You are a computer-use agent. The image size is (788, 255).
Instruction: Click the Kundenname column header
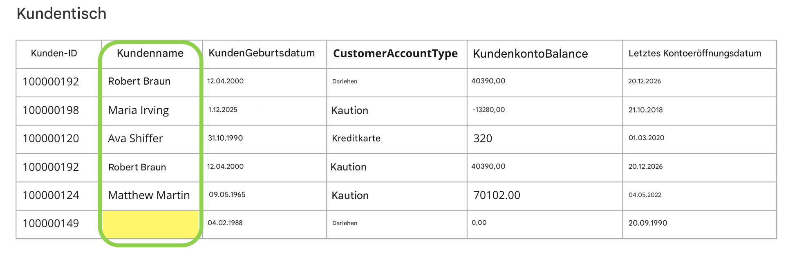point(150,54)
